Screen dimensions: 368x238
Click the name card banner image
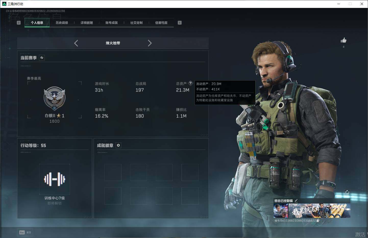click(319, 211)
